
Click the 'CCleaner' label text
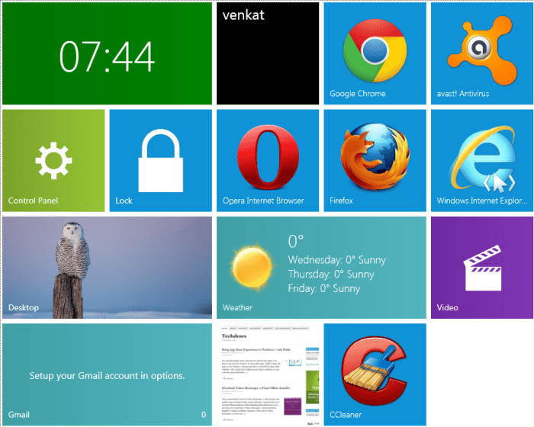pyautogui.click(x=346, y=415)
